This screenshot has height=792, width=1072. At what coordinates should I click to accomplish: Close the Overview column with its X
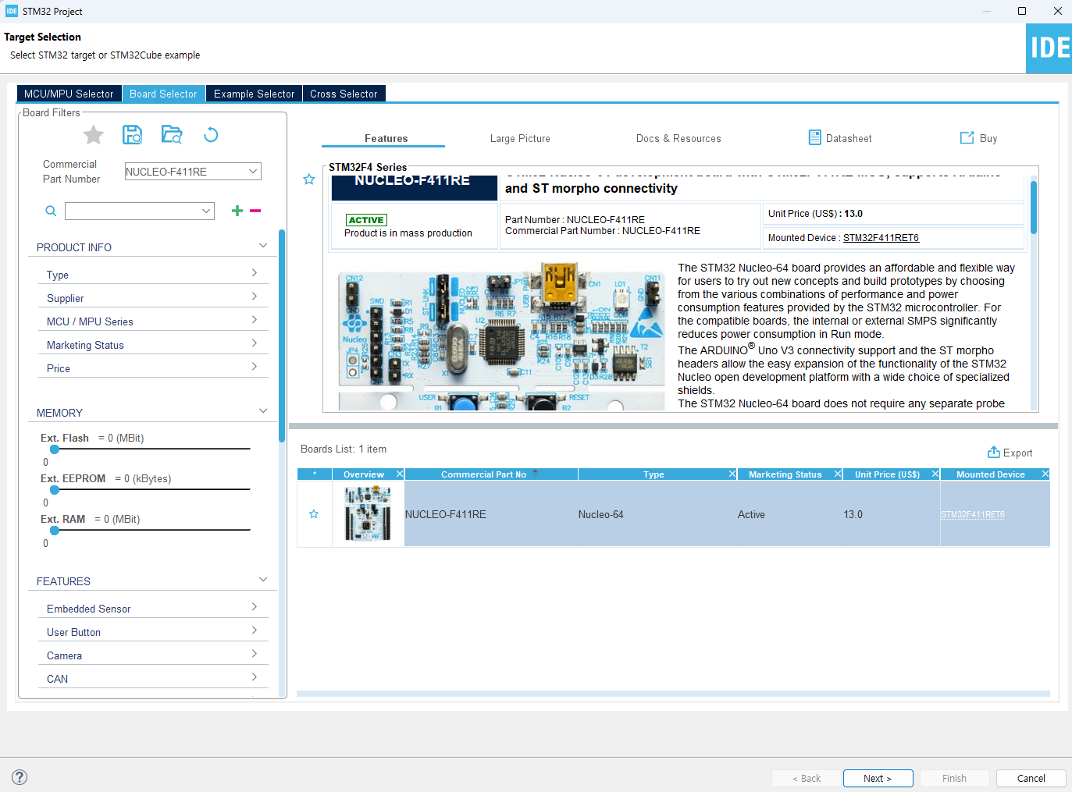click(x=400, y=474)
